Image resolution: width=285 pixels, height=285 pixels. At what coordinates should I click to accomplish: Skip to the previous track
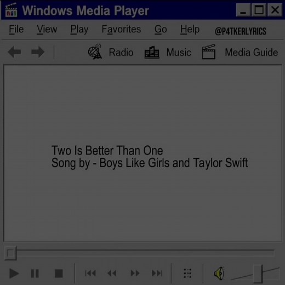(90, 273)
